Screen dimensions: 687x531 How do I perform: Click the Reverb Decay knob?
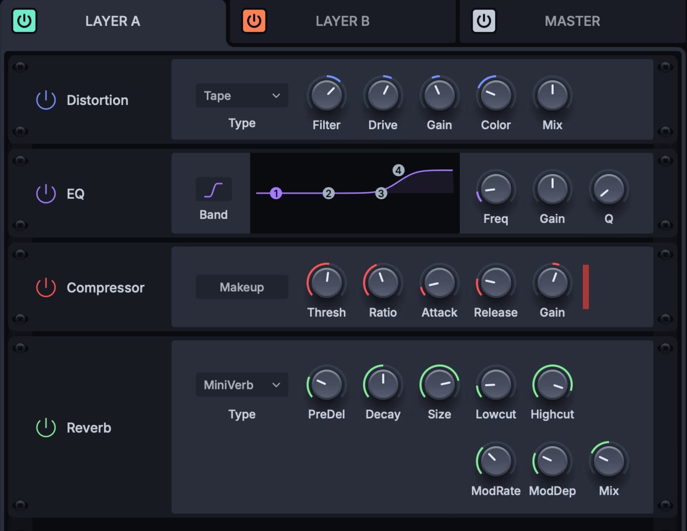(383, 384)
